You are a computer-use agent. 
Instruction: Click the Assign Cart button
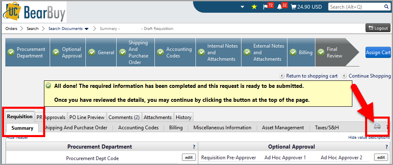click(x=378, y=52)
